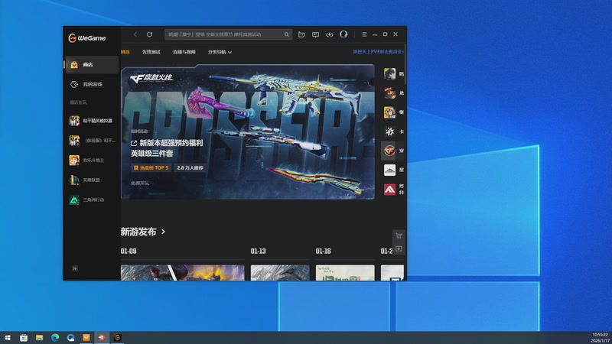612x344 pixels.
Task: Click 免费开玩 on the banner
Action: [x=140, y=183]
